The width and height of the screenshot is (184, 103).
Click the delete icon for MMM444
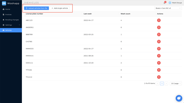(x=159, y=56)
